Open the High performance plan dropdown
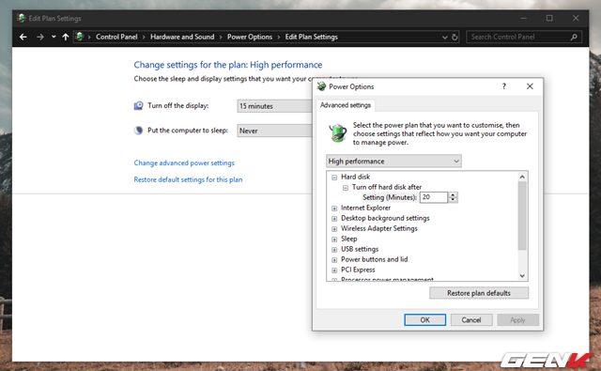 (393, 161)
